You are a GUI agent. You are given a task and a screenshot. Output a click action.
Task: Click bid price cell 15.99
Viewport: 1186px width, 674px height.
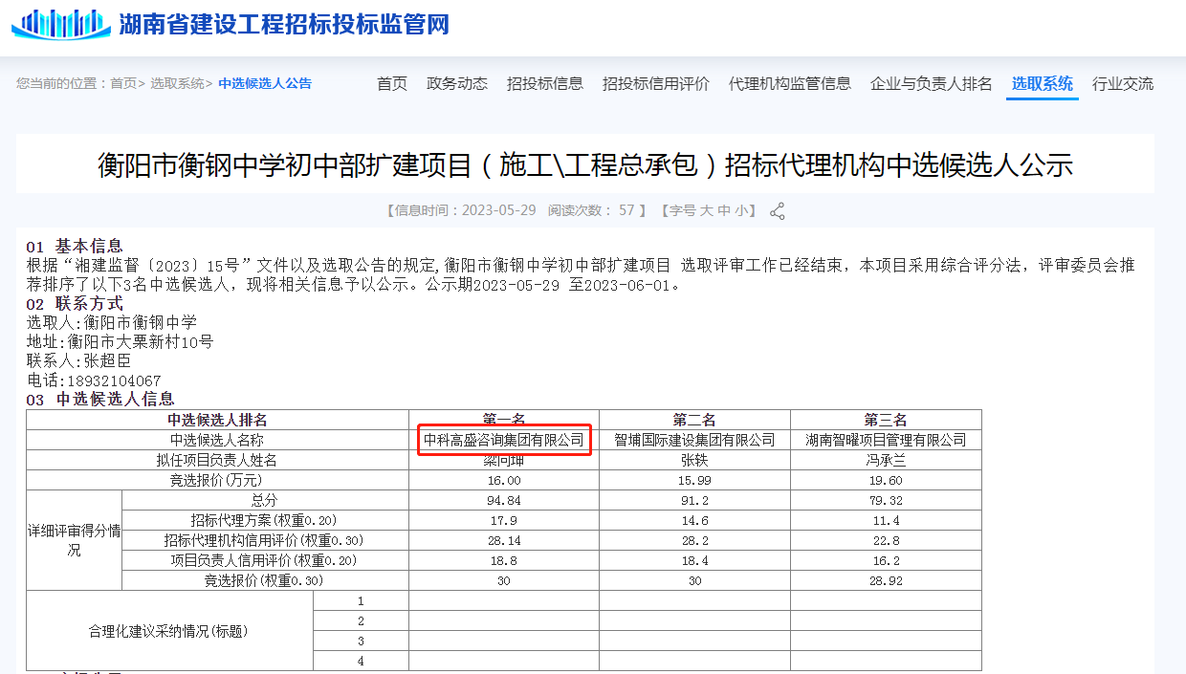coord(694,480)
